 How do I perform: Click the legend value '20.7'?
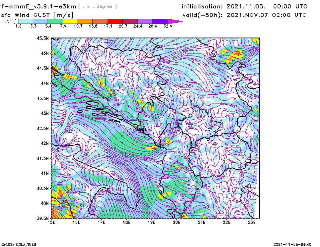click(123, 26)
